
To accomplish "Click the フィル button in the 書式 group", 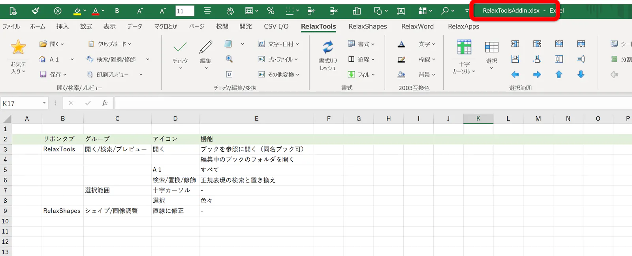I will (361, 74).
